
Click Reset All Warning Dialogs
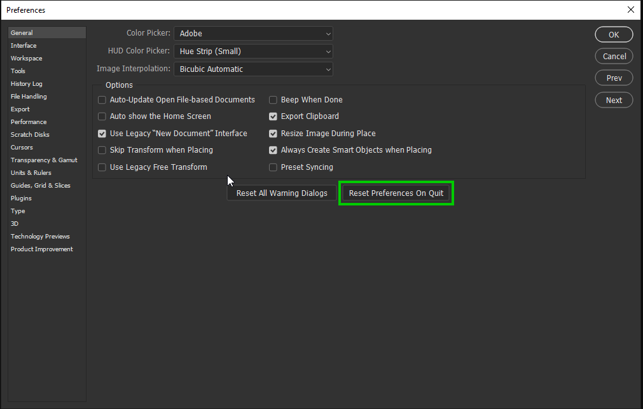[281, 193]
